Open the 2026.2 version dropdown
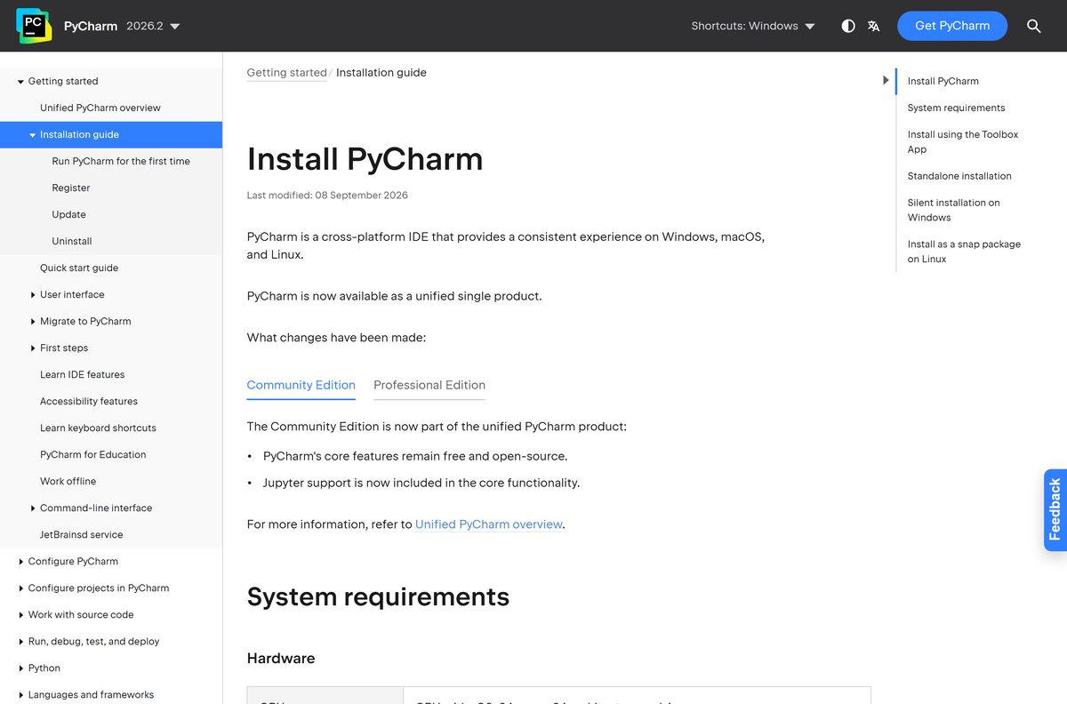 (x=153, y=26)
